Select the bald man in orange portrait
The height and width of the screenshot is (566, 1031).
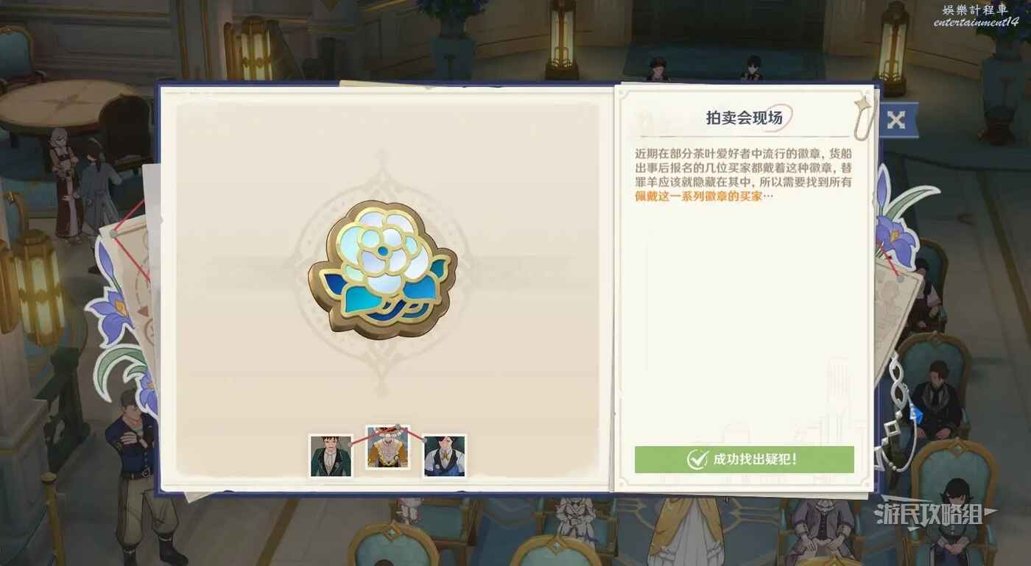click(387, 448)
